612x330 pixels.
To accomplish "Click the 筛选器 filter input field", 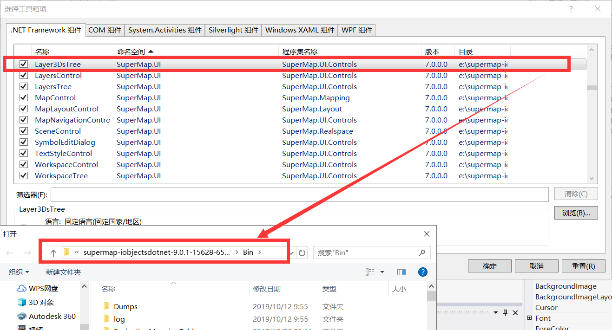I will [300, 194].
